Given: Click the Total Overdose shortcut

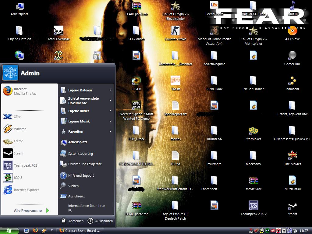Looking at the screenshot, I should tap(58, 34).
